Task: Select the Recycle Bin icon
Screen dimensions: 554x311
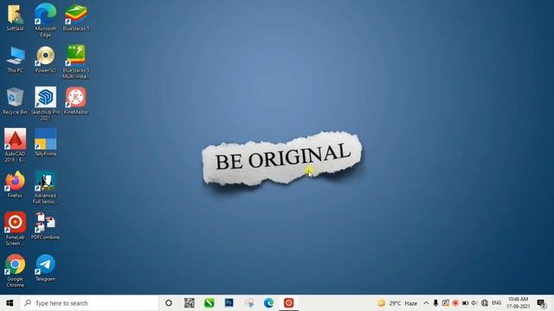Action: coord(15,101)
